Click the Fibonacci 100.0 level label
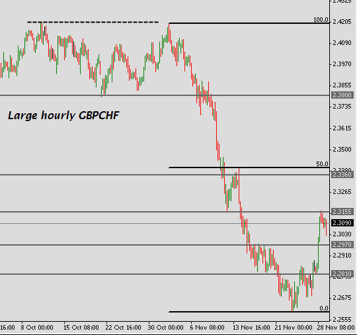357x335 pixels. (x=321, y=20)
